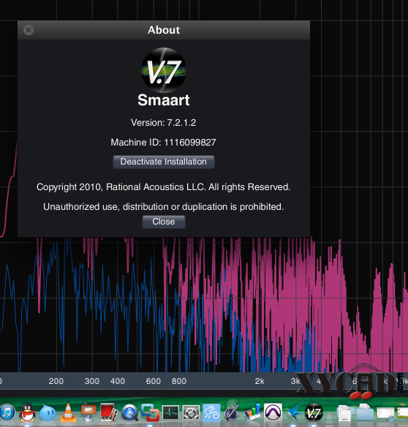Open Activity Monitor in dock
This screenshot has width=408, height=427.
(x=170, y=412)
